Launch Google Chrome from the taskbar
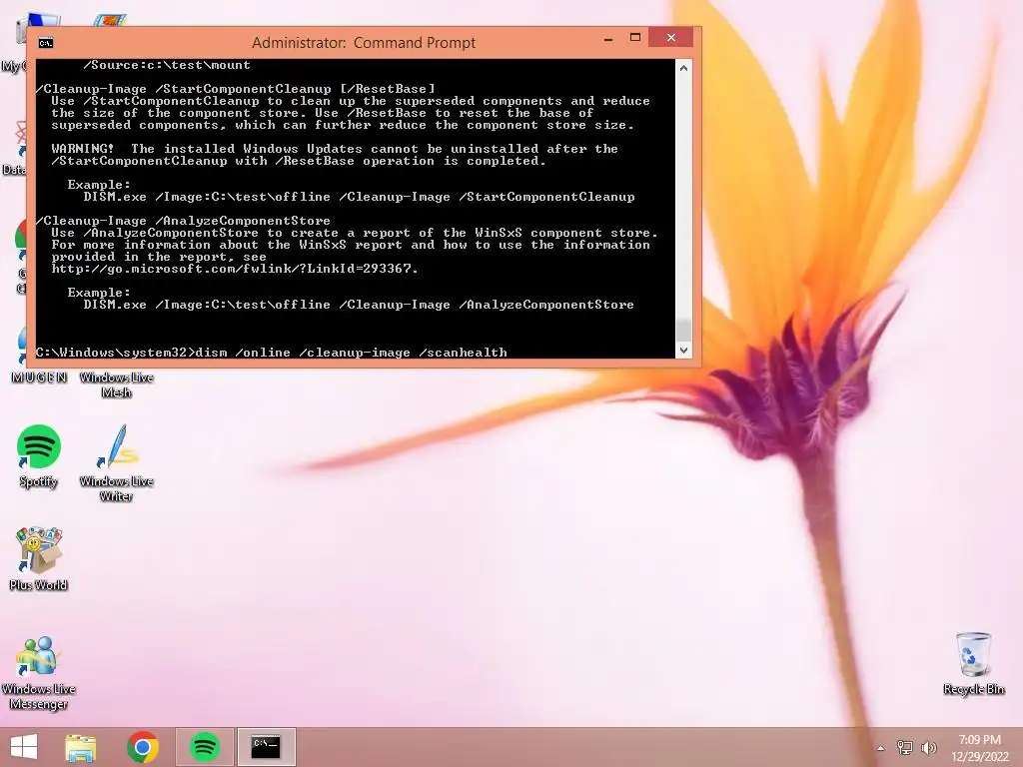1023x767 pixels. pos(143,747)
